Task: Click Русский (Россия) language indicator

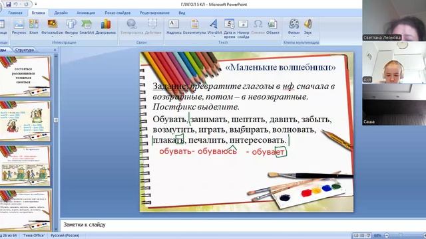Action: 65,236
